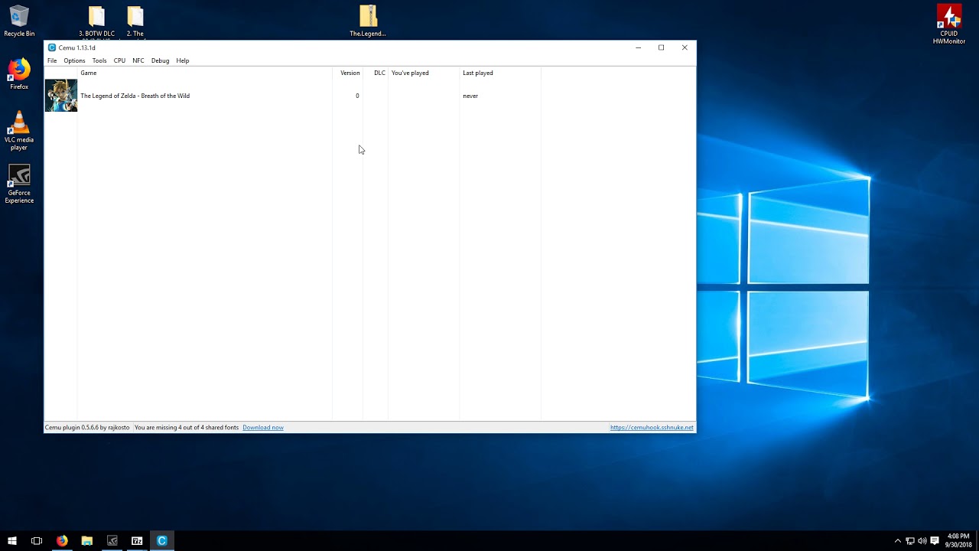The height and width of the screenshot is (551, 979).
Task: Click the Download now fonts link
Action: tap(263, 428)
